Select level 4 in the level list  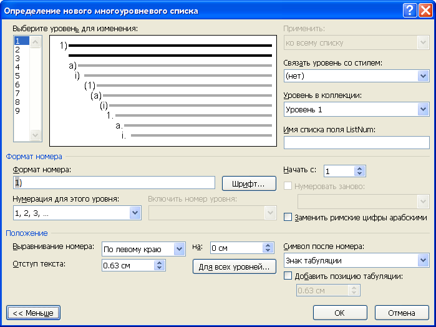point(22,67)
